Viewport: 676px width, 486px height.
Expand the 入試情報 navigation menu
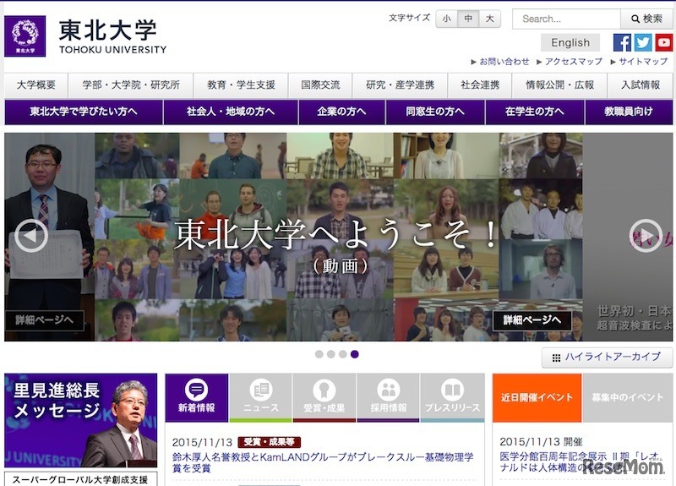[640, 85]
